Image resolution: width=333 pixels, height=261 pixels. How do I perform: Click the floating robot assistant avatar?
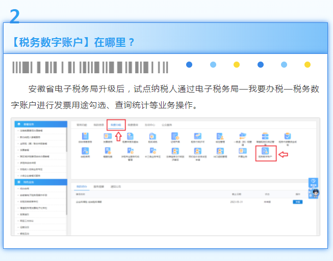[316, 193]
